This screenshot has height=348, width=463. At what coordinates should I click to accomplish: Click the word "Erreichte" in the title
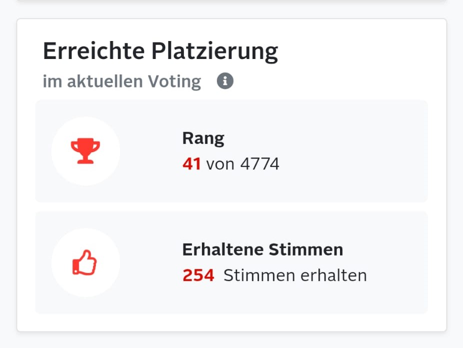[x=93, y=51]
